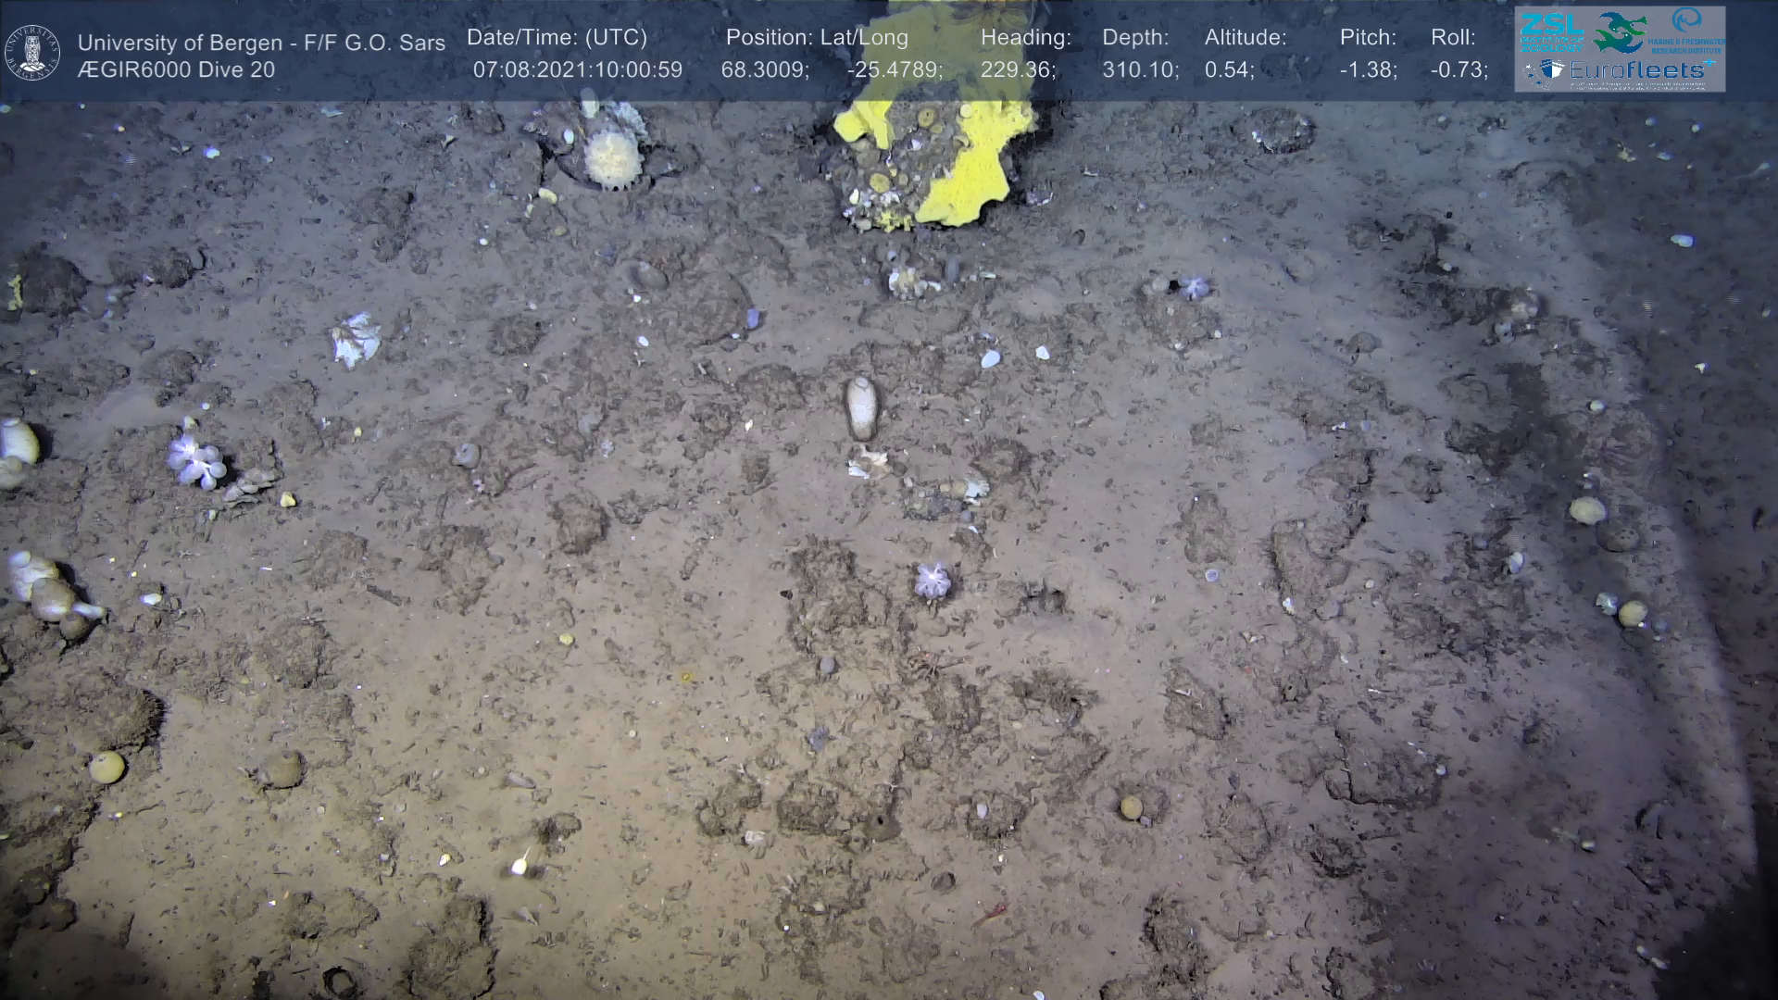Click the 'Position: Lat/Long' label
The width and height of the screenshot is (1778, 1000).
[816, 38]
